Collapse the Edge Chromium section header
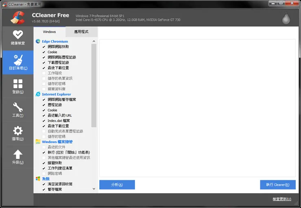The image size is (301, 208). coord(55,41)
